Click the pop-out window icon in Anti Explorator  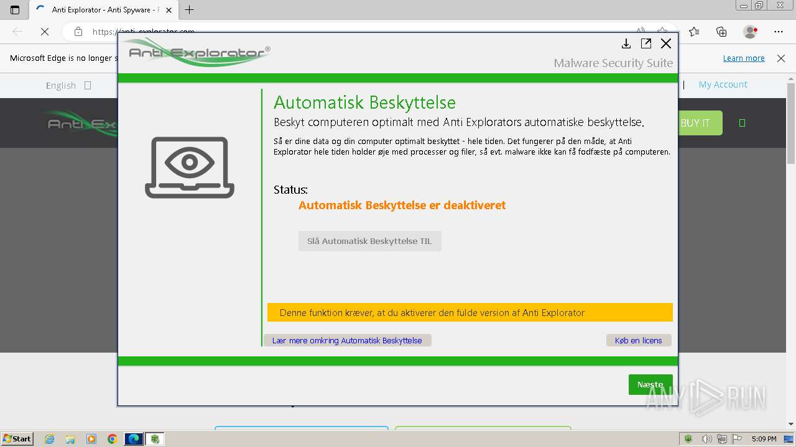(646, 43)
